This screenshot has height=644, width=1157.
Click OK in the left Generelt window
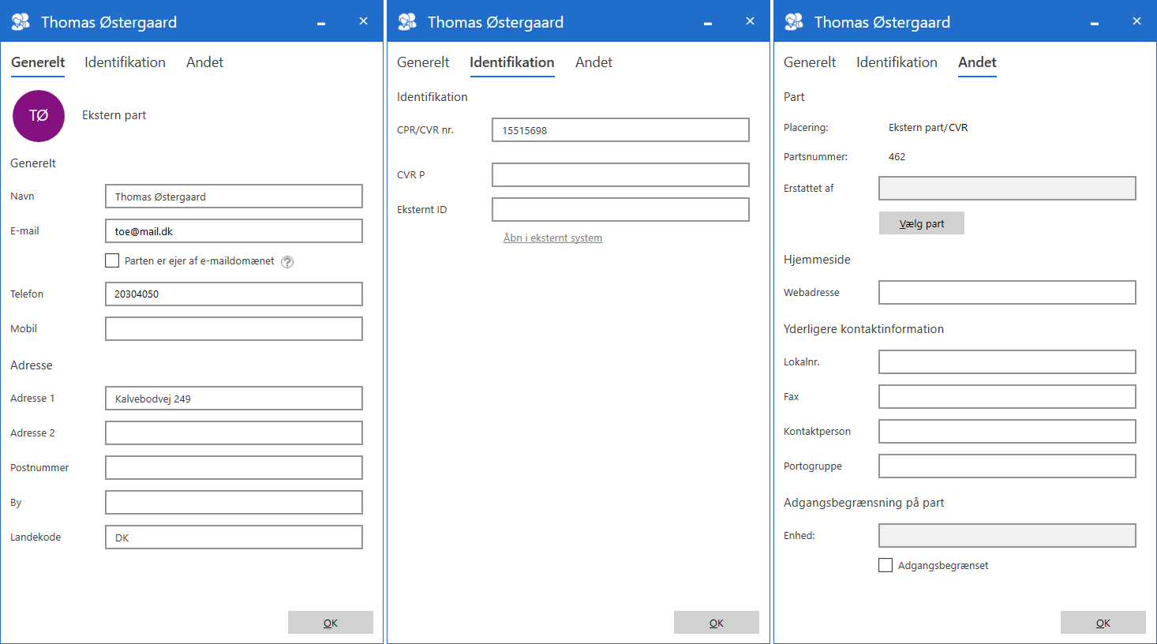pos(331,623)
